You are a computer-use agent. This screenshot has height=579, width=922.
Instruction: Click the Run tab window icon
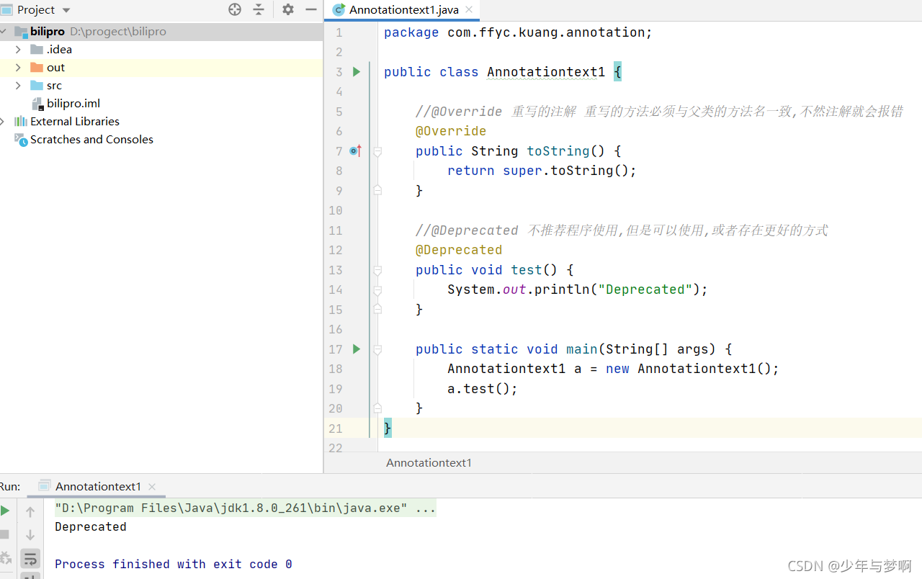tap(45, 486)
